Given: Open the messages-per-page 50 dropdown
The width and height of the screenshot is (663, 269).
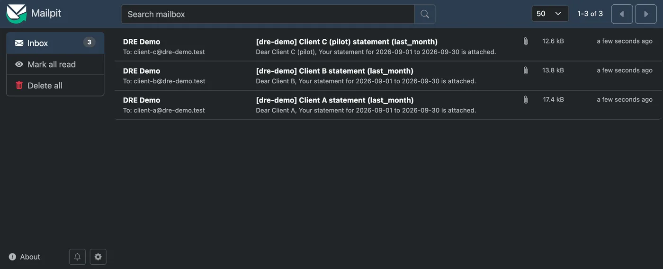Looking at the screenshot, I should coord(550,14).
